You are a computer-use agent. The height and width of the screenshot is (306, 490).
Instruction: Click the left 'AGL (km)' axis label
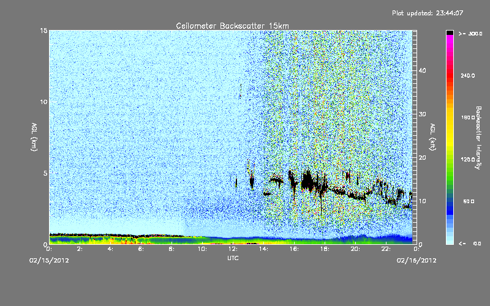34,136
